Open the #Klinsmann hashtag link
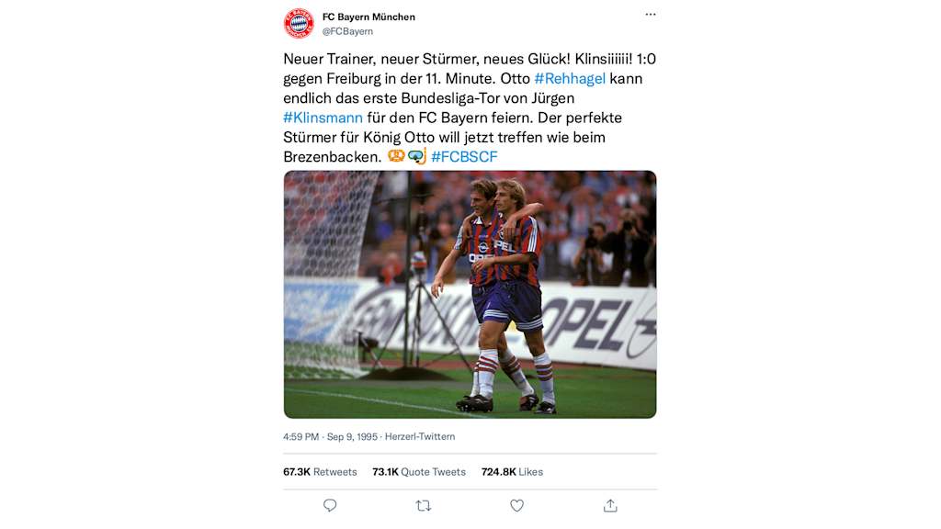Screen dimensions: 941x529 point(323,118)
